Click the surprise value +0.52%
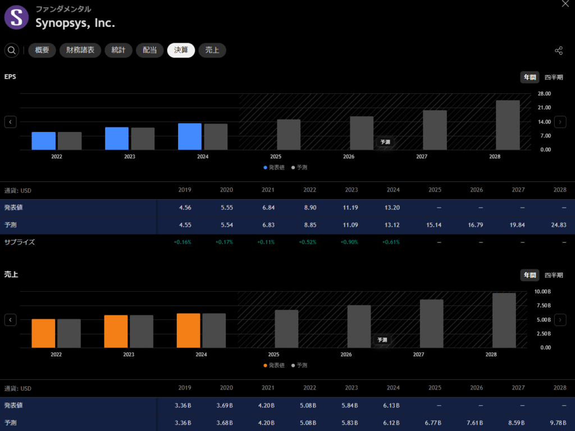The width and height of the screenshot is (575, 431). click(x=307, y=242)
